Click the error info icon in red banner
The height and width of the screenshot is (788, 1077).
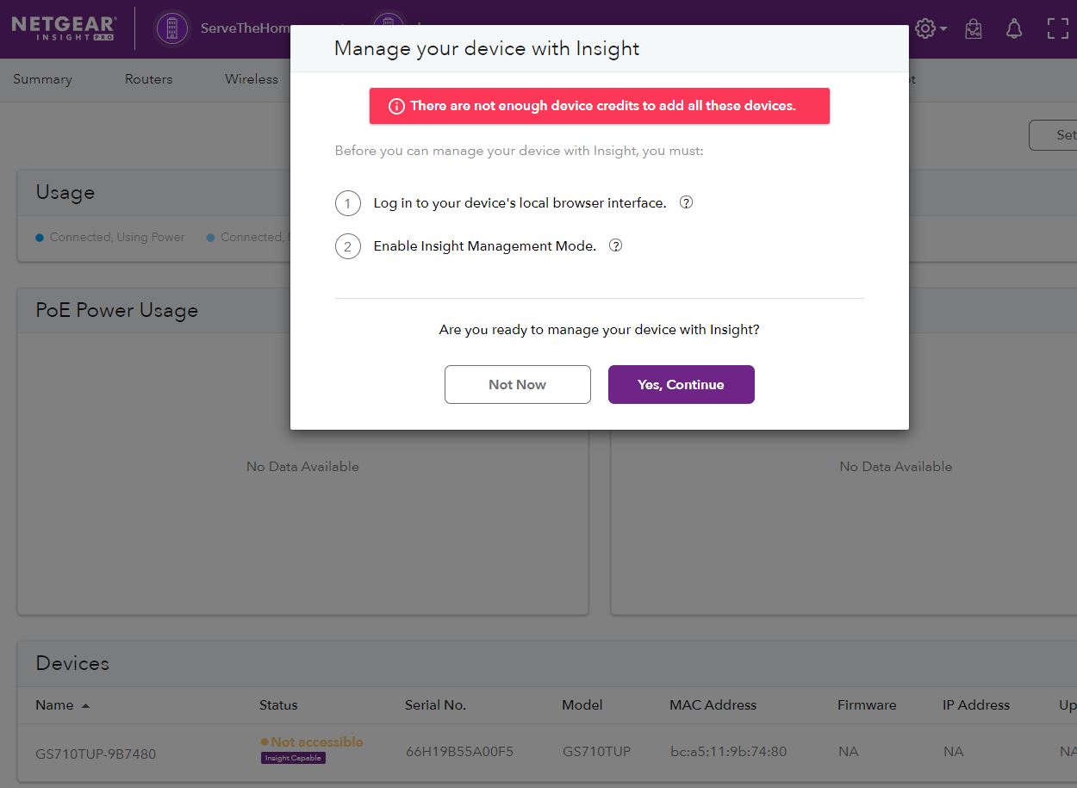[x=396, y=106]
